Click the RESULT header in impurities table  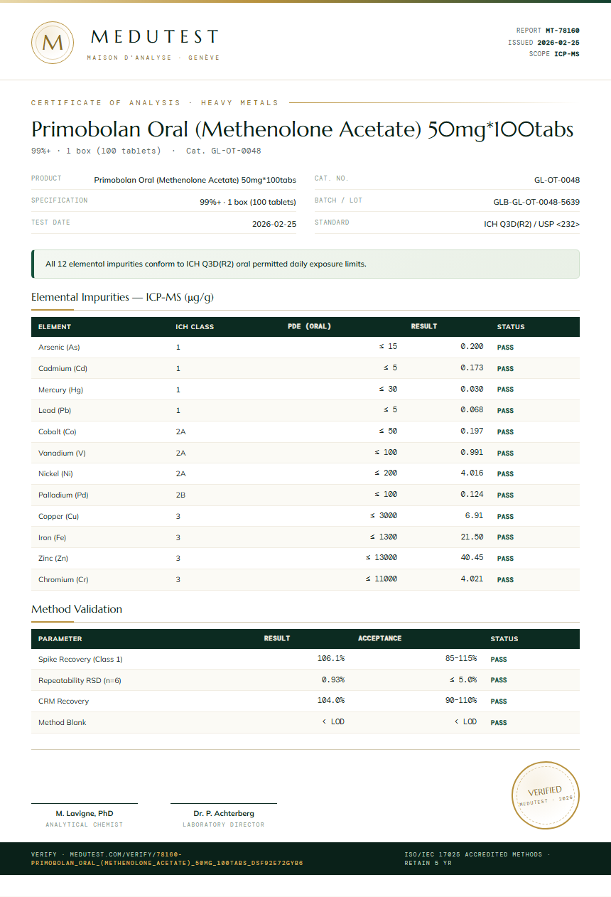[x=424, y=327]
